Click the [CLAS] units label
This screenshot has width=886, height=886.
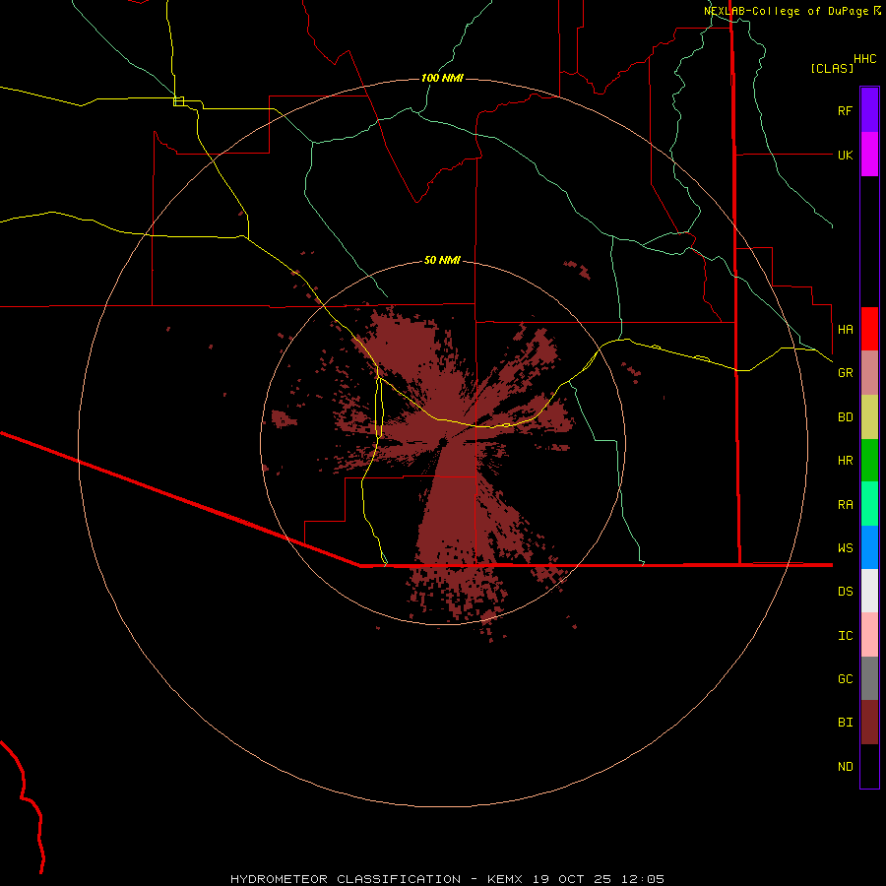[x=832, y=68]
